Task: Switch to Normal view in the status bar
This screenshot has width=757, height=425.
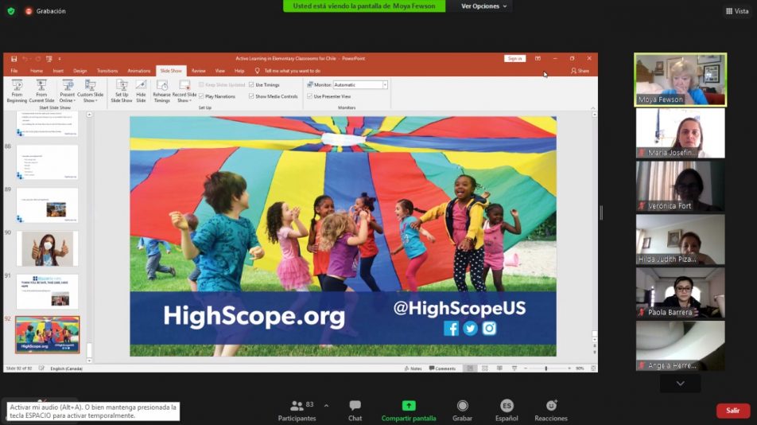Action: (470, 368)
